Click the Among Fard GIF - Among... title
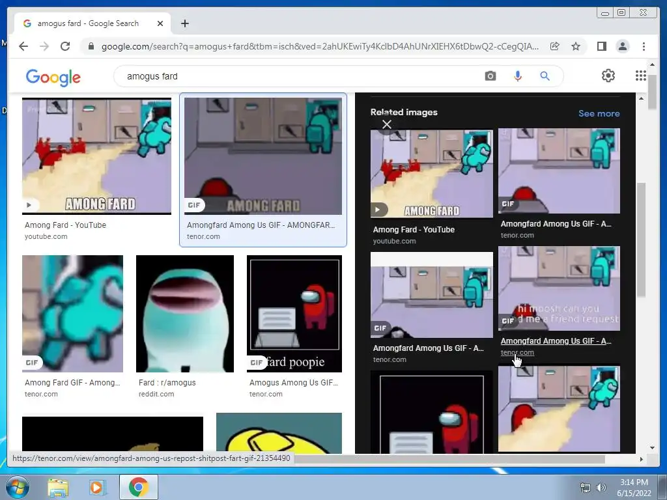The image size is (667, 500). pyautogui.click(x=72, y=383)
